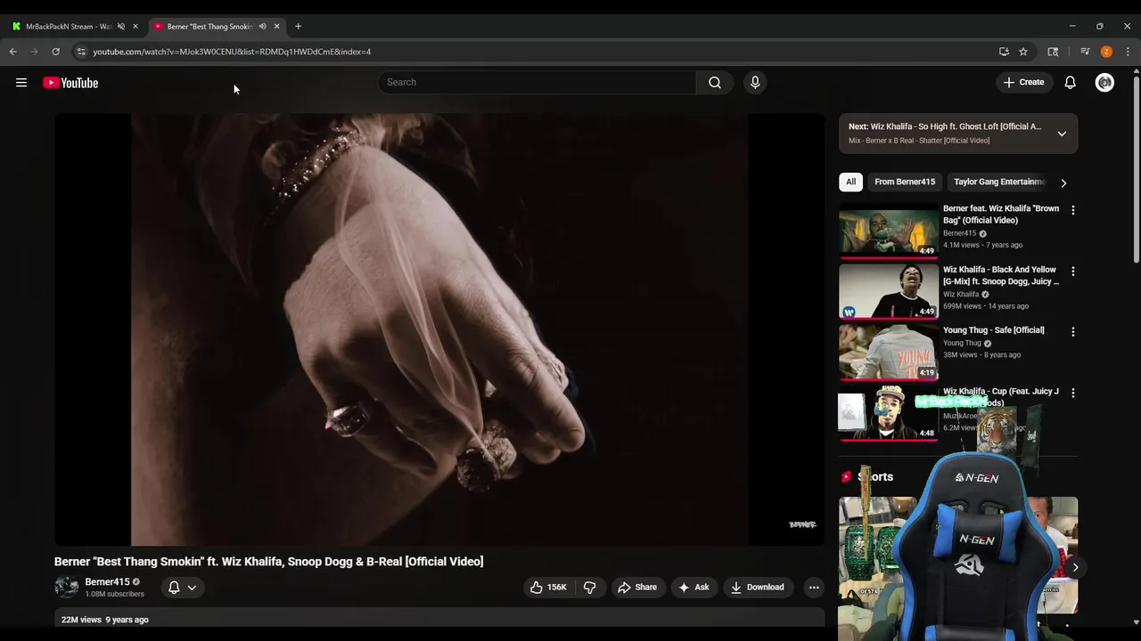Bookmark this page with star icon
Image resolution: width=1141 pixels, height=641 pixels.
coord(1023,52)
